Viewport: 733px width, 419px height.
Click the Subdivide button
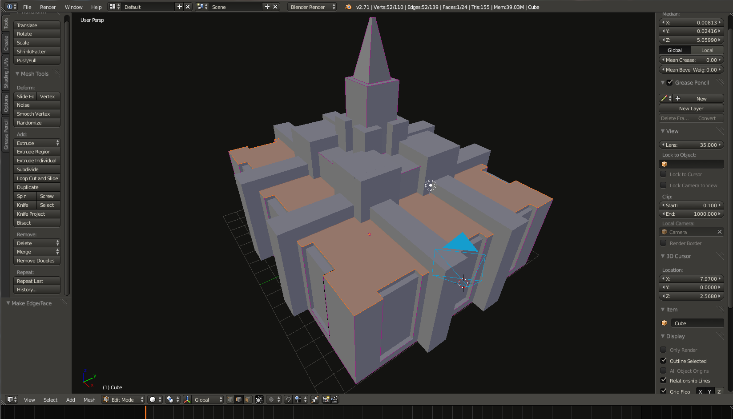tap(37, 169)
